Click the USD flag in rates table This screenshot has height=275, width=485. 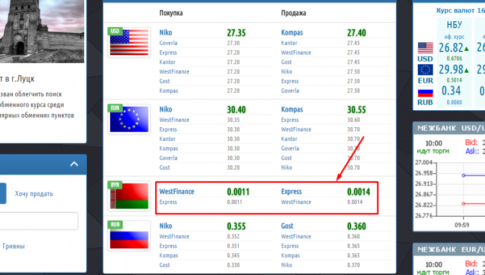click(129, 42)
